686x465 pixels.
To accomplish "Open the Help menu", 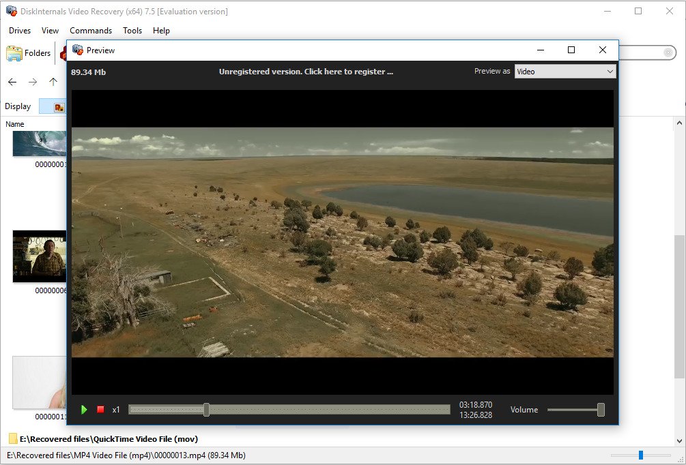I will point(161,31).
